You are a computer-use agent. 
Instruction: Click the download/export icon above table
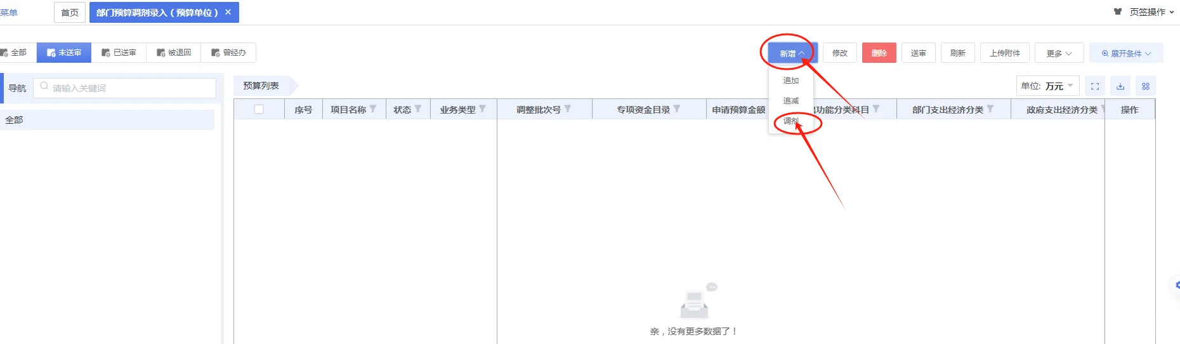(x=1120, y=86)
